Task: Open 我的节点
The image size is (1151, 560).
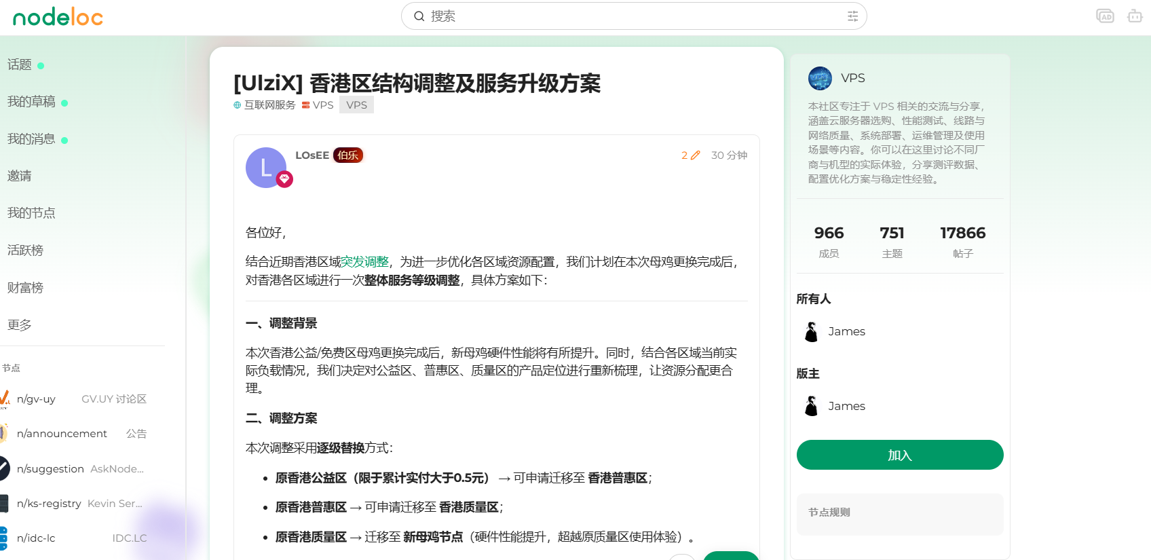Action: [31, 213]
